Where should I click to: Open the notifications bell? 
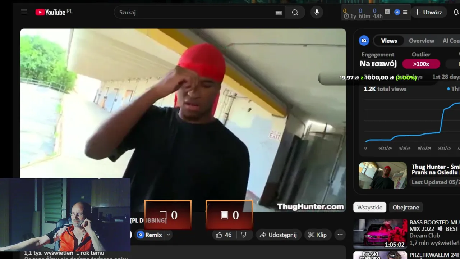[456, 12]
